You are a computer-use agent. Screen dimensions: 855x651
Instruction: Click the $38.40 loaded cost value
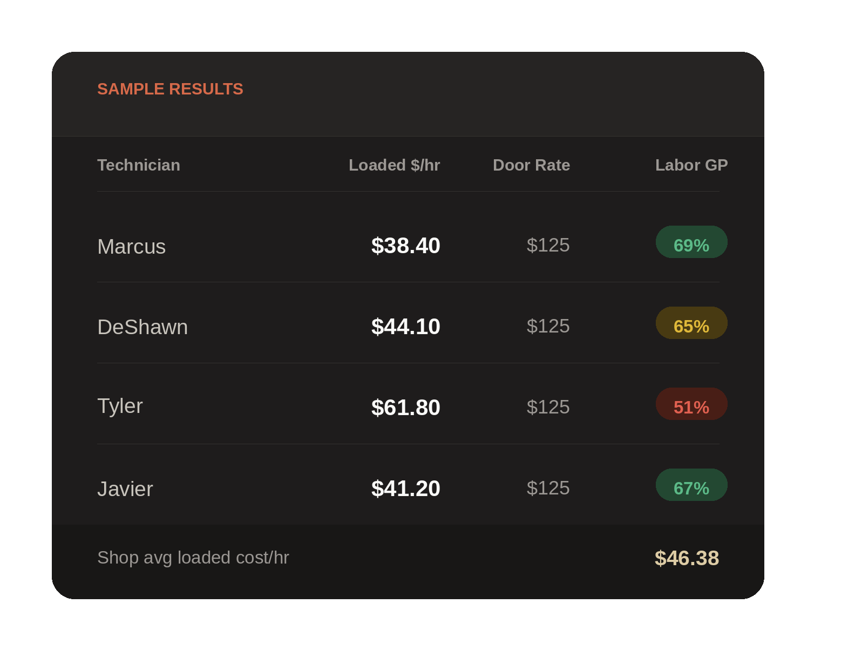tap(406, 246)
